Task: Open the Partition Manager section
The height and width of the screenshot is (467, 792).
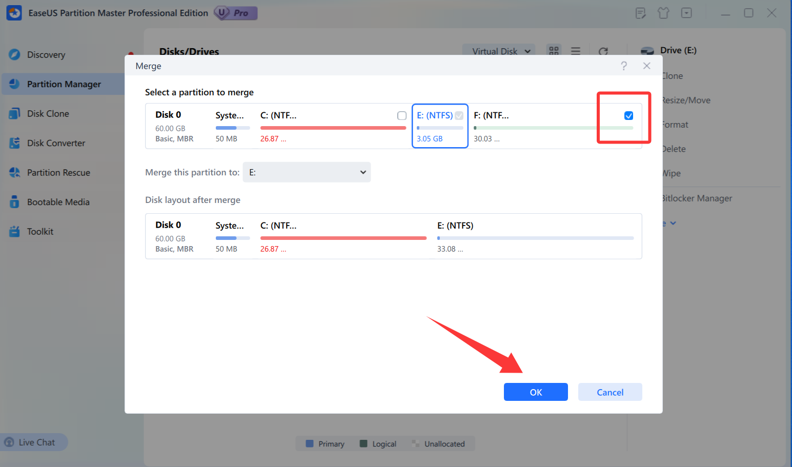Action: [x=64, y=84]
